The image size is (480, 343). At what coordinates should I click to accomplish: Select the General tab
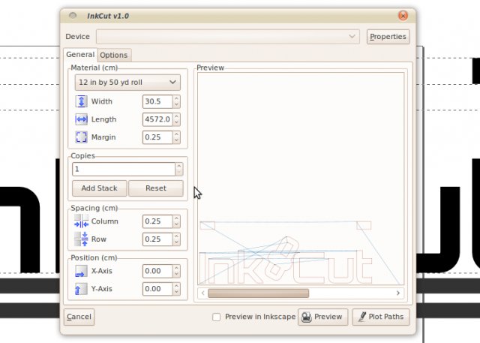point(80,55)
